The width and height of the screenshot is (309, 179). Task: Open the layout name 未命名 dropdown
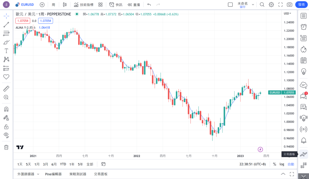click(253, 5)
